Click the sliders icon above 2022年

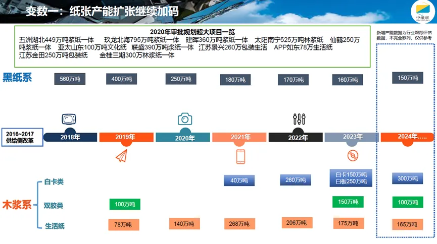(299, 119)
